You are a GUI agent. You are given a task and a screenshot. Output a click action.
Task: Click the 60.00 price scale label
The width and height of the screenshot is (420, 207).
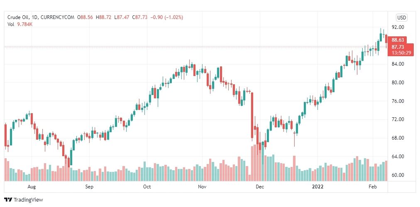click(398, 175)
